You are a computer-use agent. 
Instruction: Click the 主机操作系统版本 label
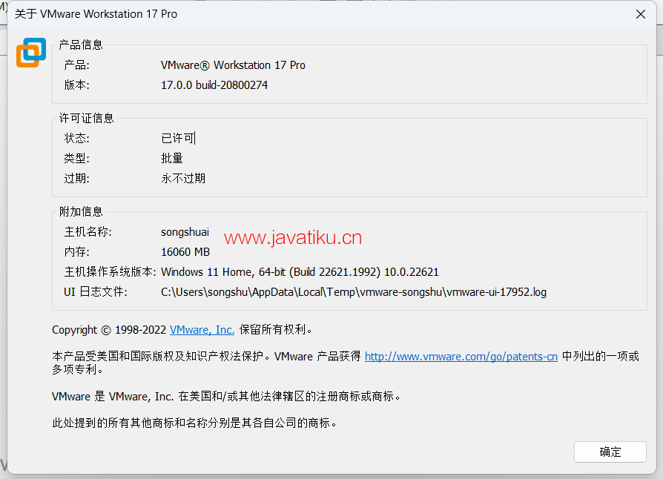click(110, 272)
